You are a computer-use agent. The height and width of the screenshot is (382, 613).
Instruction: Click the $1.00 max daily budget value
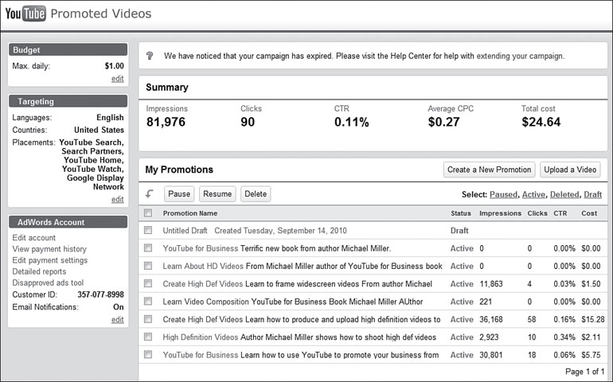point(114,66)
